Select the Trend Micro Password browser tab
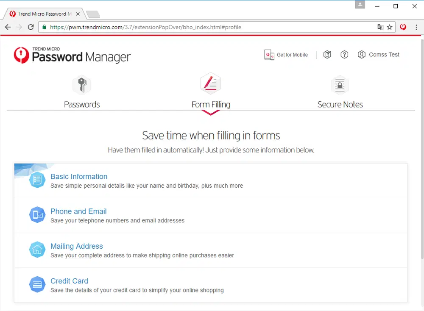424x311 pixels. pos(45,14)
